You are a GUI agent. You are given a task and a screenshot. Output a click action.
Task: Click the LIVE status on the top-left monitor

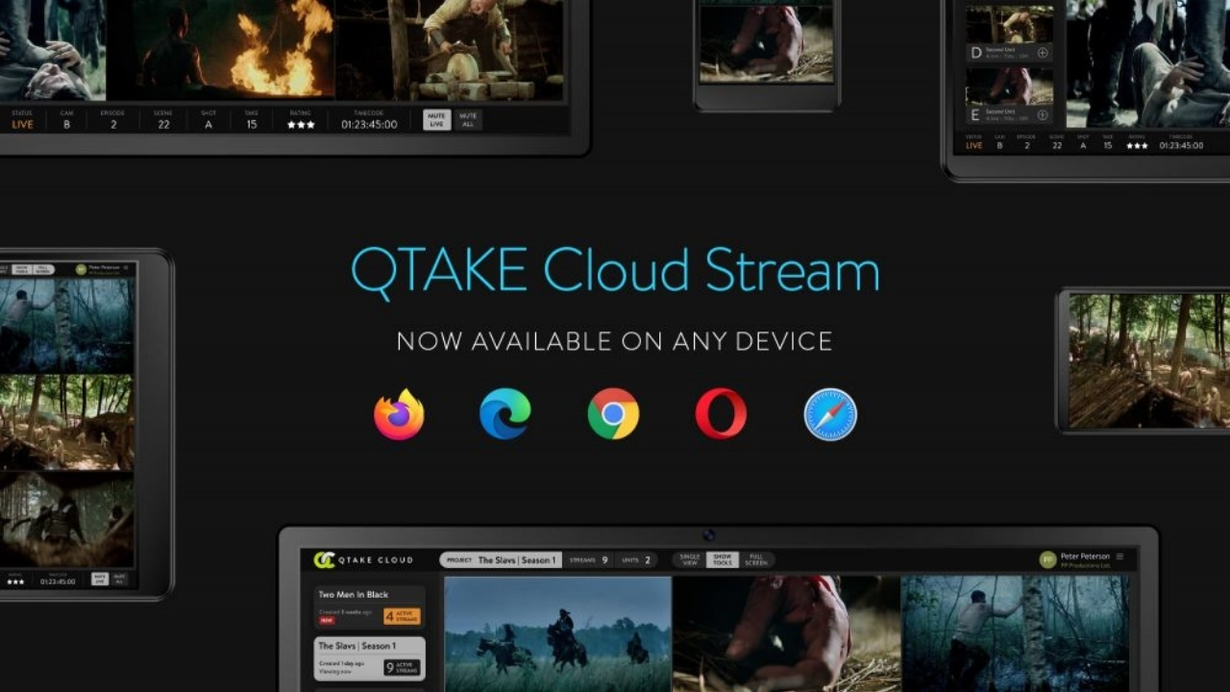[22, 125]
